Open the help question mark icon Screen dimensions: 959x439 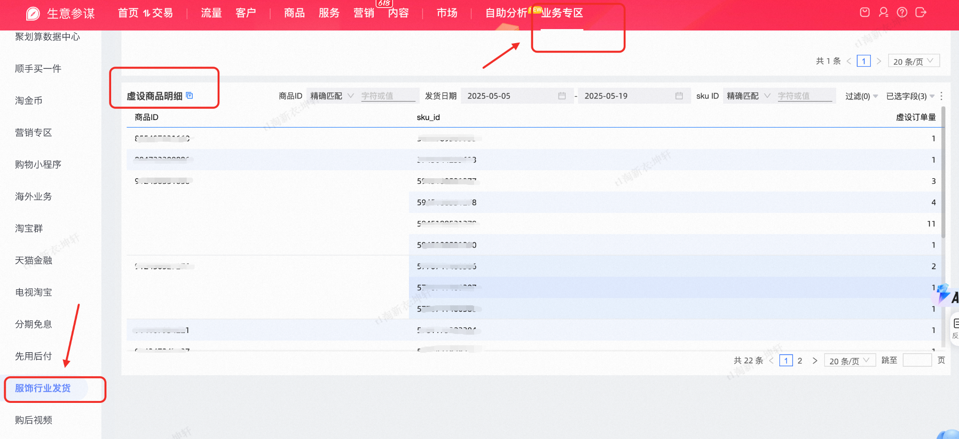(902, 12)
